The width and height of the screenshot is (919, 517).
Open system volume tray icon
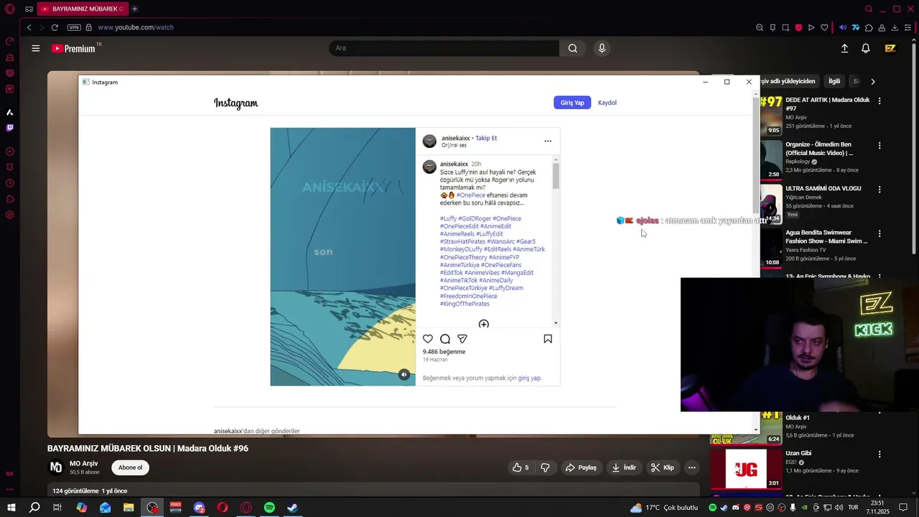click(839, 508)
